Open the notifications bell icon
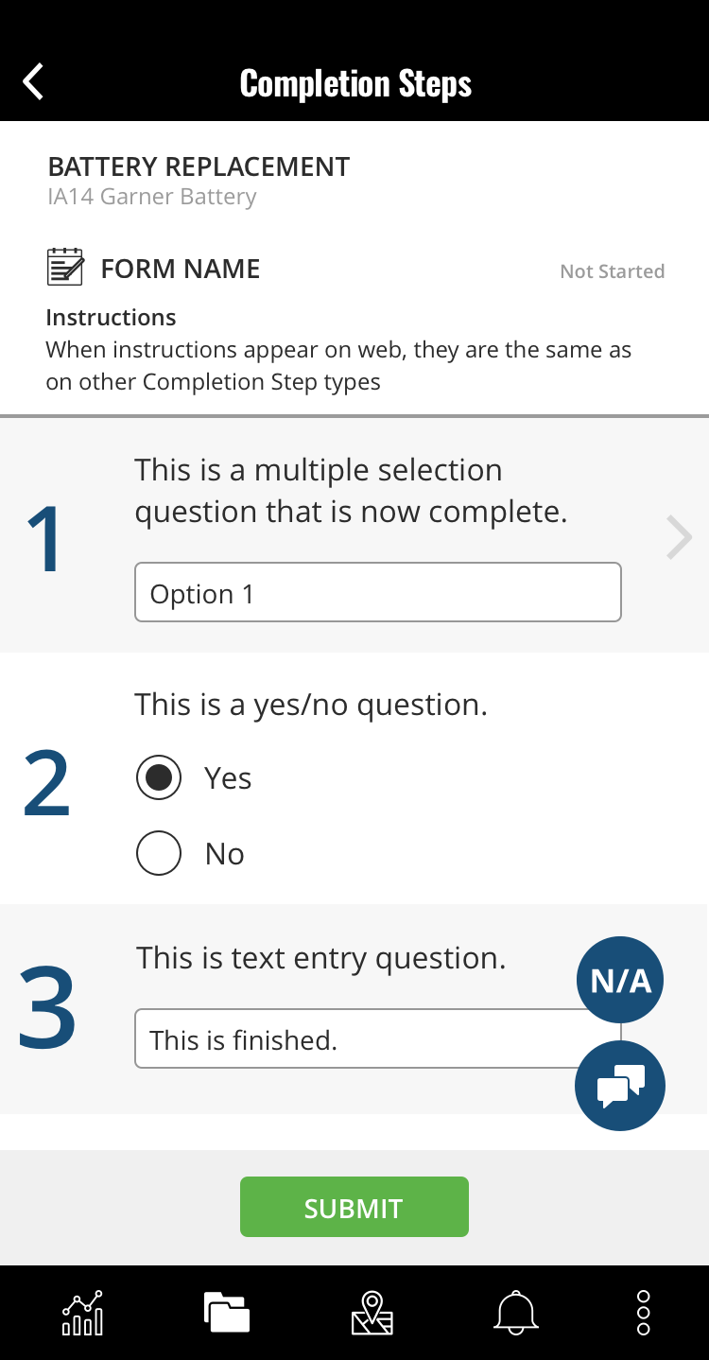Viewport: 709px width, 1360px height. coord(515,1313)
